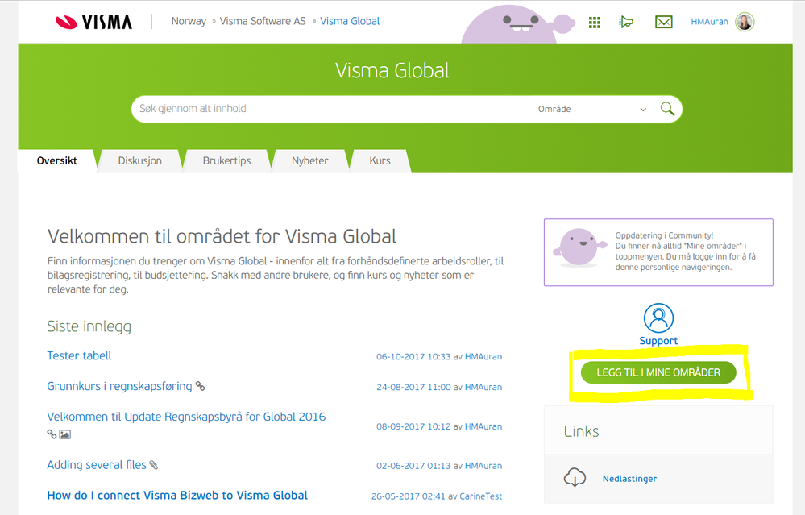Click author HMAuran on Velkommen til Update row

click(483, 426)
